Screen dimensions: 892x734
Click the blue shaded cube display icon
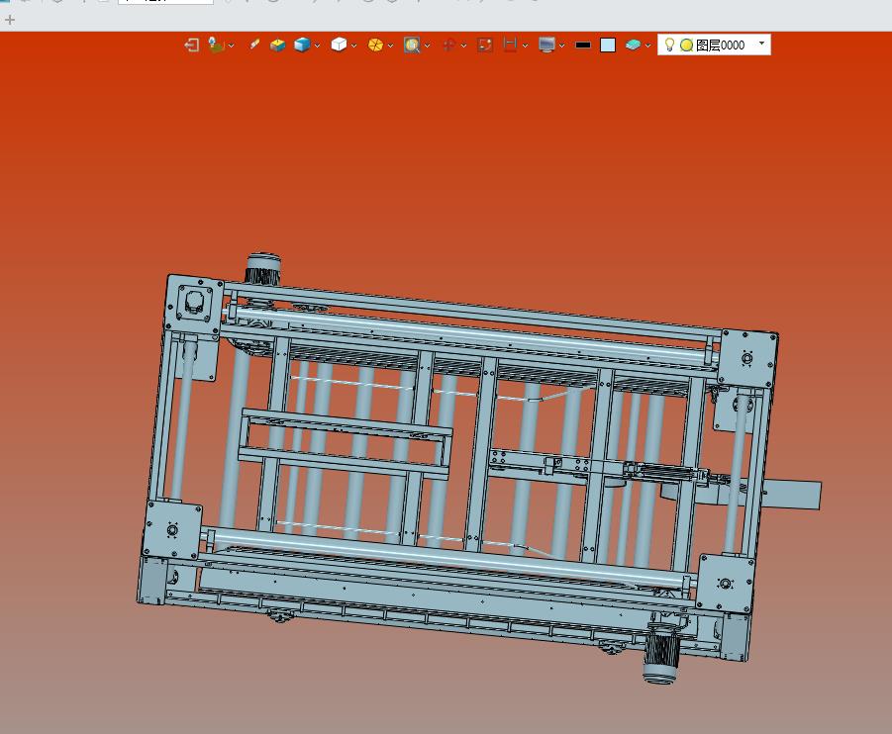[x=302, y=45]
